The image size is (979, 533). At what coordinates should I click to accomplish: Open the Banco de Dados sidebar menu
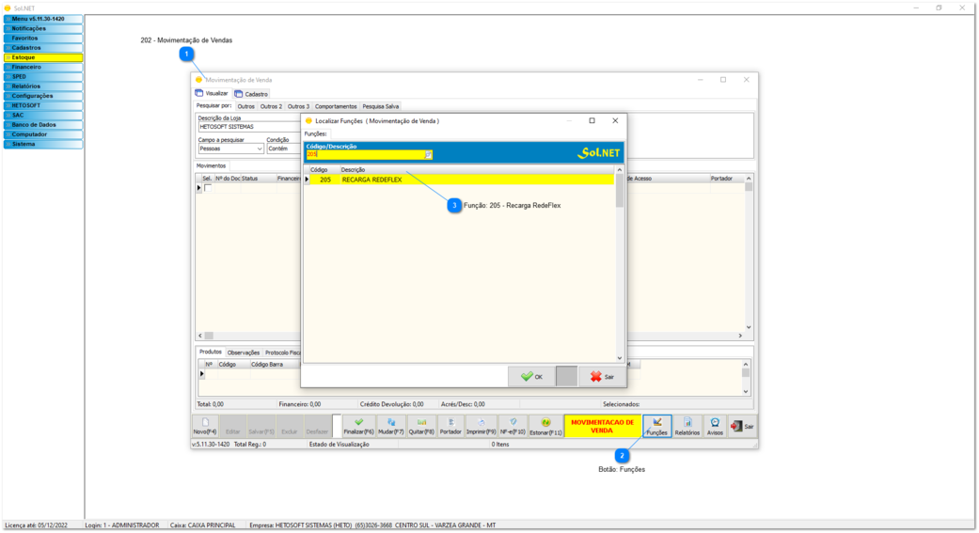(43, 125)
